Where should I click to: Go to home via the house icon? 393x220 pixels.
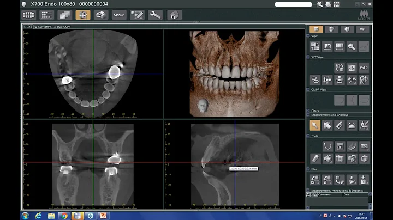(174, 15)
